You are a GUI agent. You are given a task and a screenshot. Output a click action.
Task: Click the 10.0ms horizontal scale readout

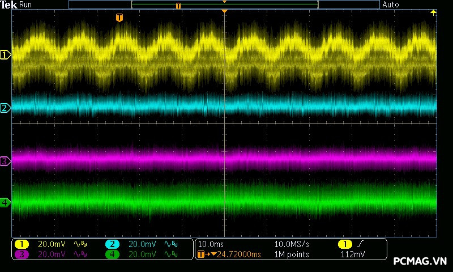tap(210, 244)
